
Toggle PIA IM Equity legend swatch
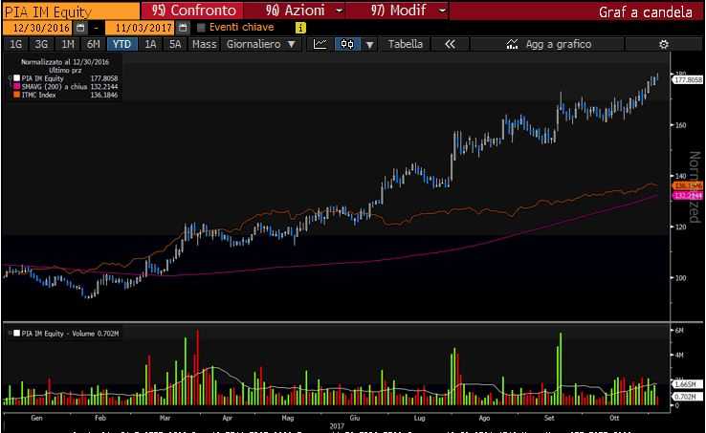click(x=15, y=78)
